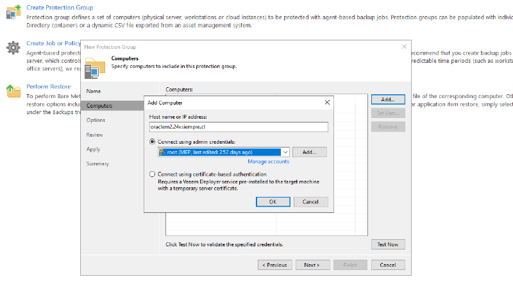
Task: Open the Manage accounts link
Action: click(x=269, y=162)
